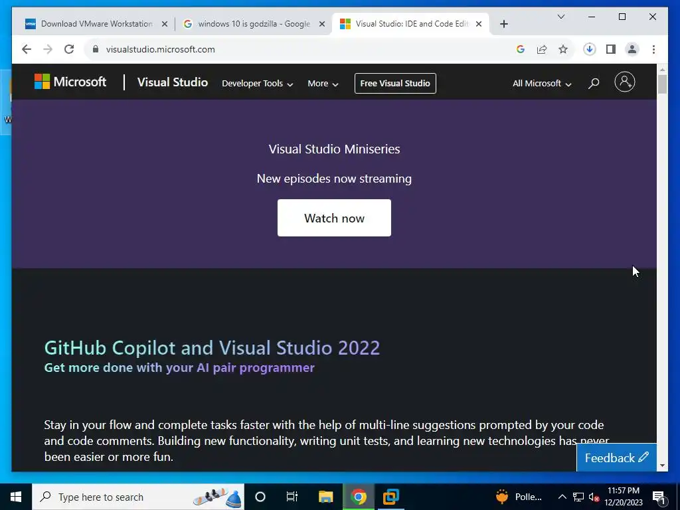Image resolution: width=680 pixels, height=510 pixels.
Task: Open the tab search chevron in Chrome title bar
Action: pos(560,17)
